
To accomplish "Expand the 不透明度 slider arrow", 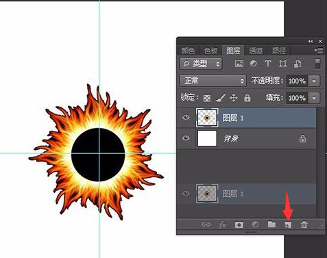I will point(314,81).
